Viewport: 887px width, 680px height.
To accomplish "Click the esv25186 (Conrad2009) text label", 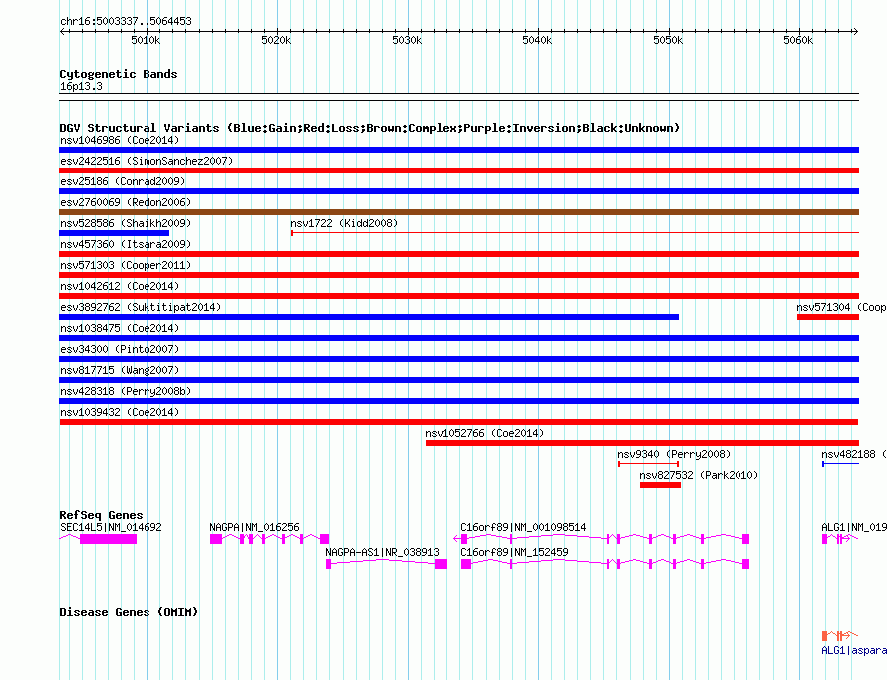I will coord(123,181).
